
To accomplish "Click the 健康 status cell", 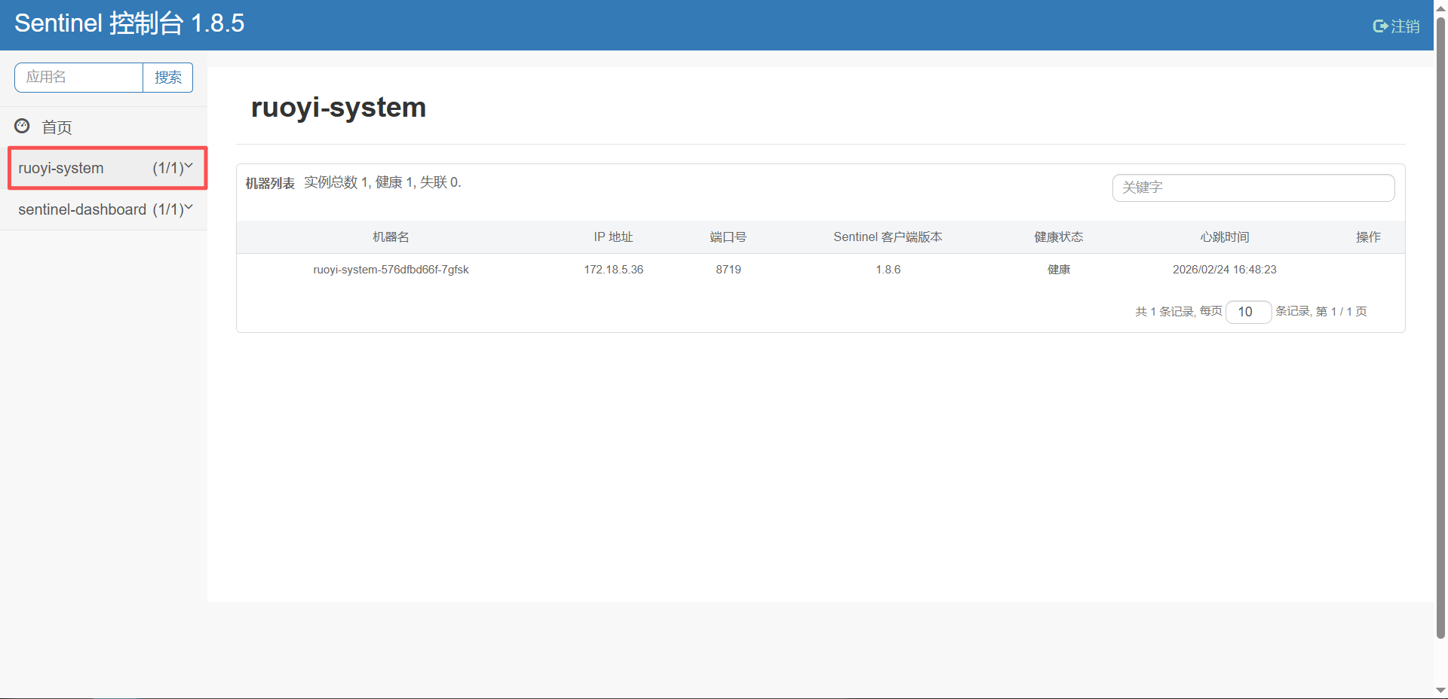I will [1058, 270].
